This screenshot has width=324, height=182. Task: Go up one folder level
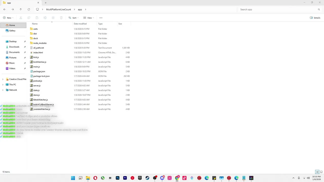click(x=21, y=9)
